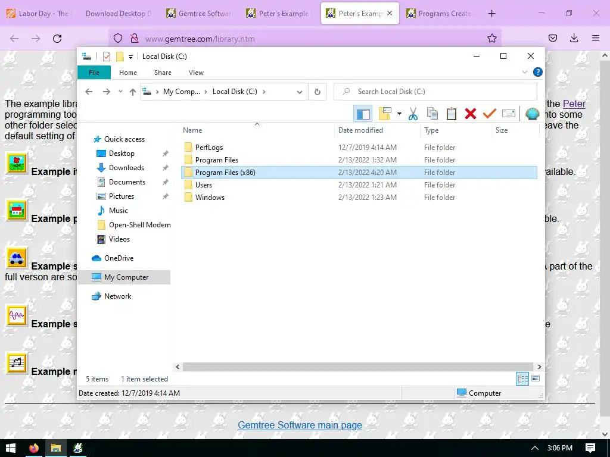Click the Properties quick access icon in title bar

[106, 57]
